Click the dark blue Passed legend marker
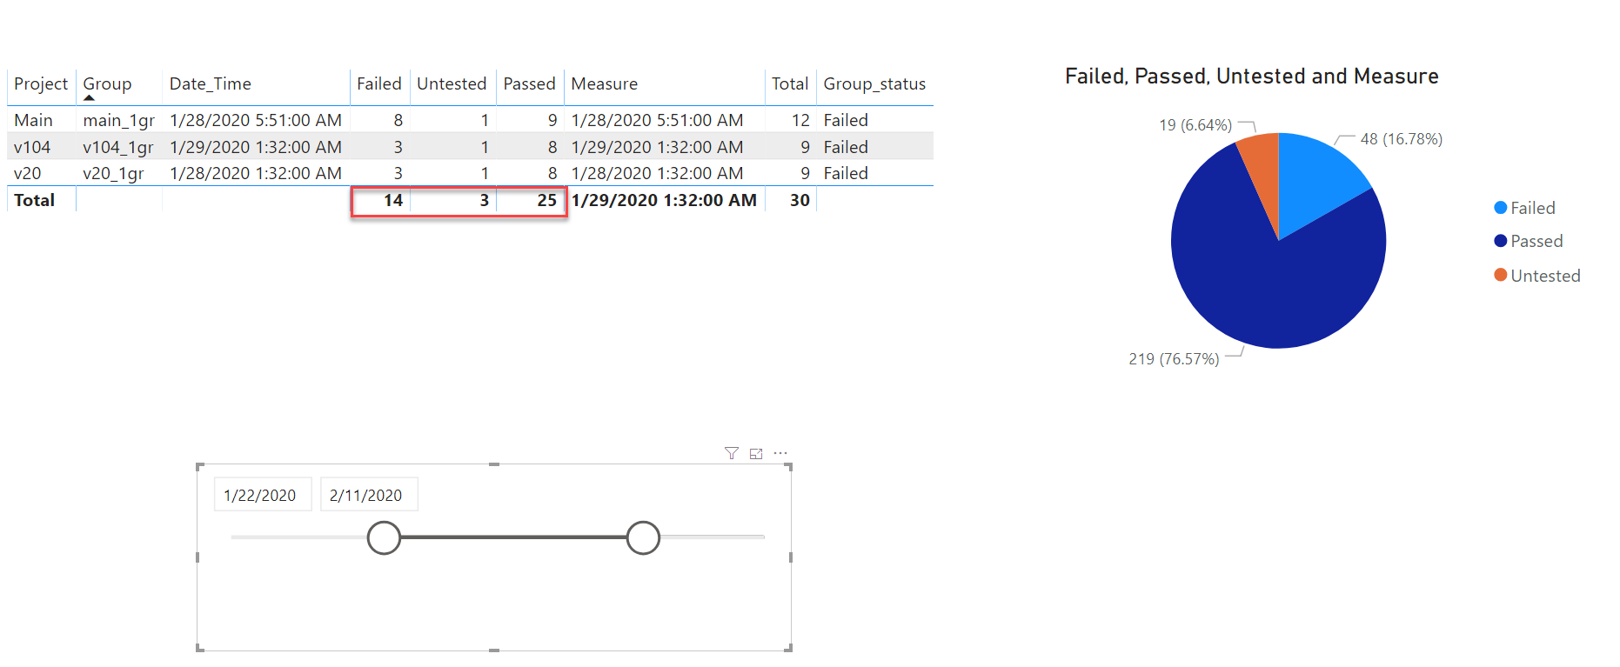1620x667 pixels. (x=1500, y=241)
